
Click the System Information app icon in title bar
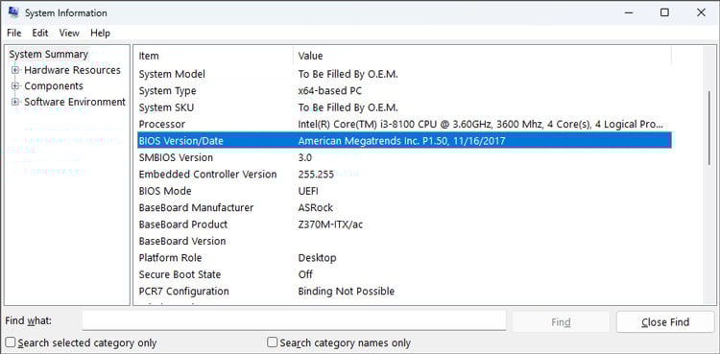[x=13, y=12]
